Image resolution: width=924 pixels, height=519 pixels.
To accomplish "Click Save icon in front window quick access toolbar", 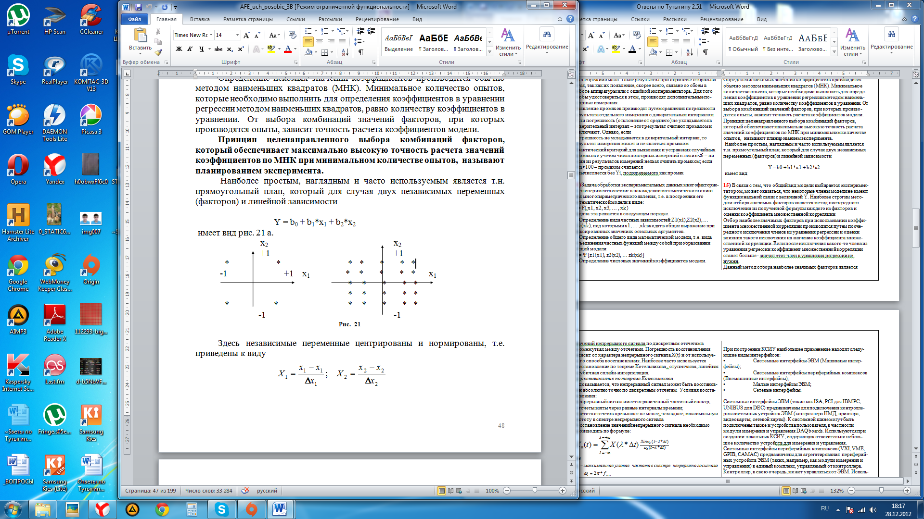I will click(x=139, y=7).
